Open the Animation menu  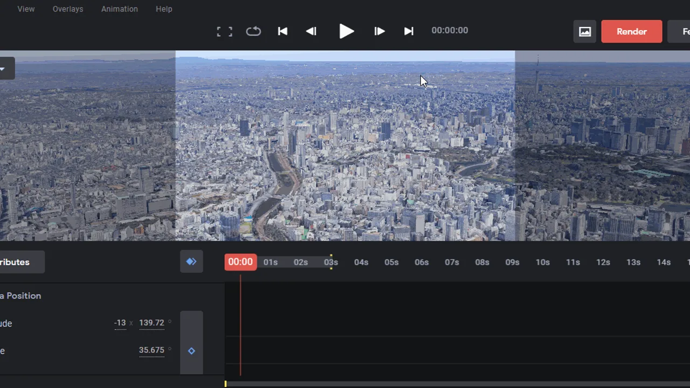pos(120,9)
